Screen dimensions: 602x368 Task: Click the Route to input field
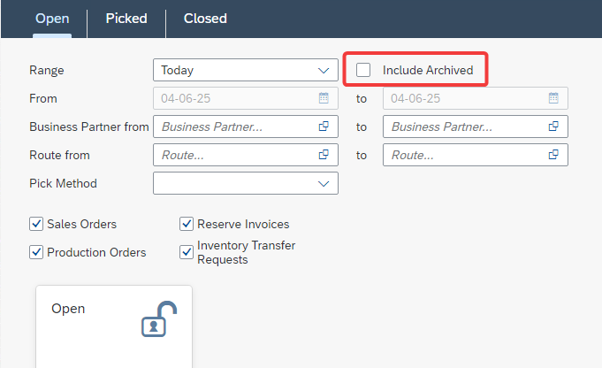[465, 155]
